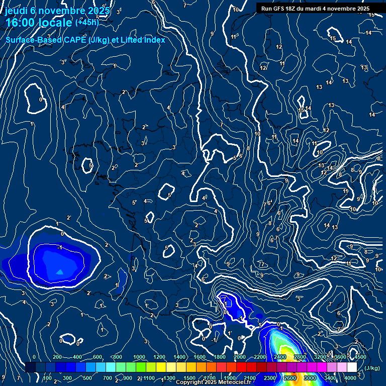Click the '(J/kg)' unit label beside legend
The image size is (386, 386).
coord(372,368)
